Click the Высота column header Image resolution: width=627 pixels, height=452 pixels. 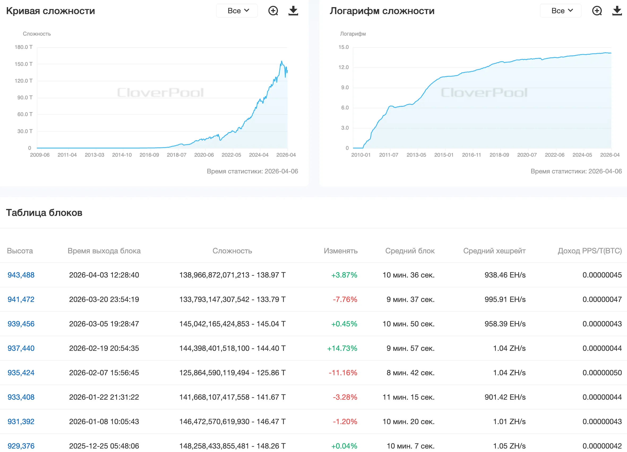point(20,251)
